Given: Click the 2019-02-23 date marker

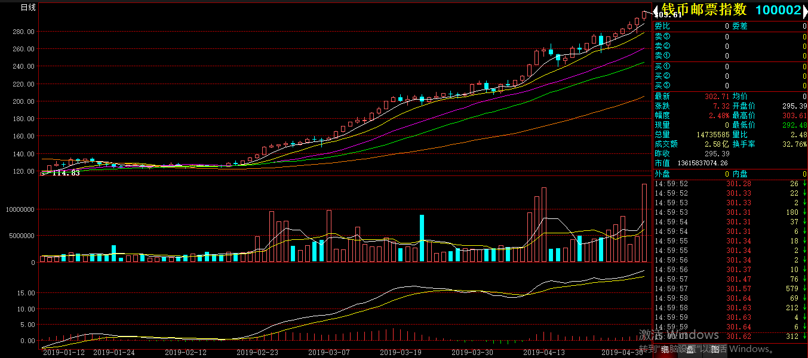Looking at the screenshot, I should pos(257,353).
